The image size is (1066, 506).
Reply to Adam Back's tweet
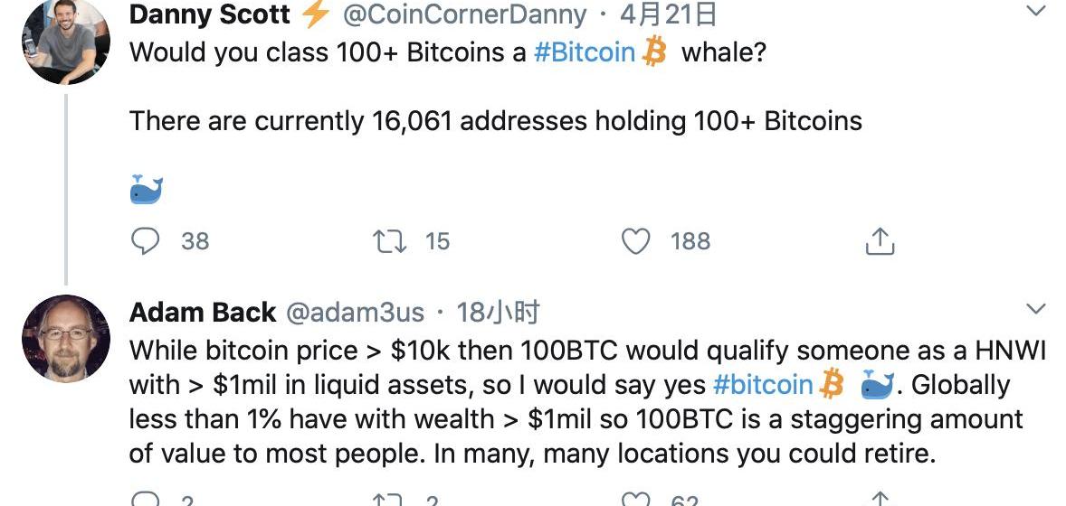[x=146, y=500]
